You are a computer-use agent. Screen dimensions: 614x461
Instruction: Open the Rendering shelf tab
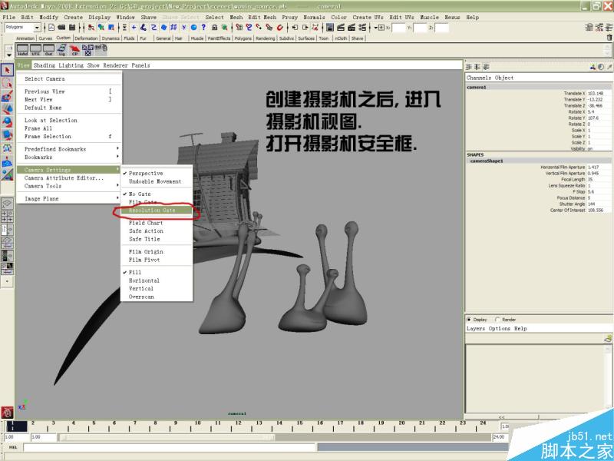(x=265, y=38)
